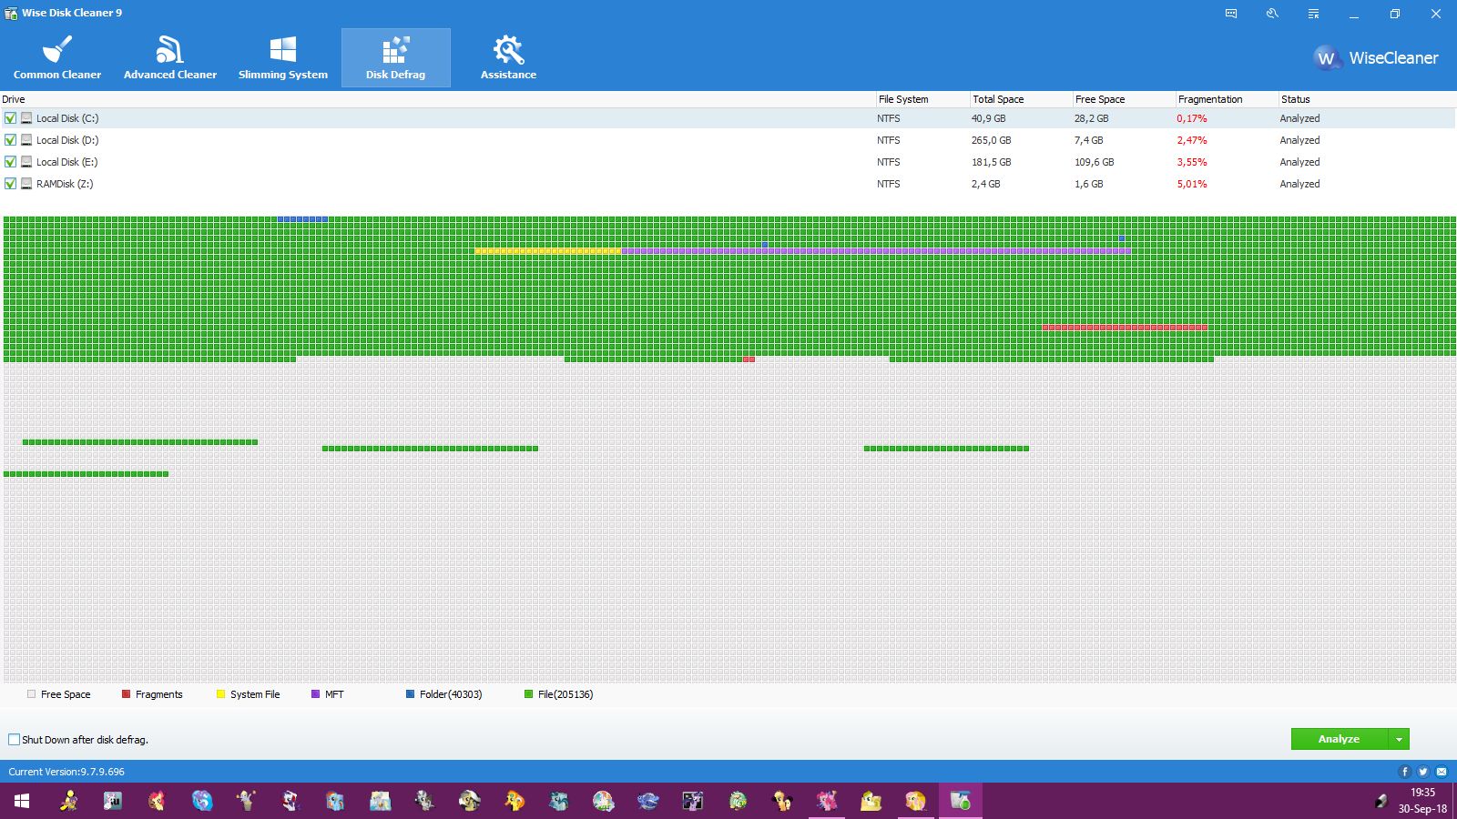This screenshot has height=819, width=1457.
Task: Click the 1,6 GB free space value
Action: click(x=1089, y=184)
